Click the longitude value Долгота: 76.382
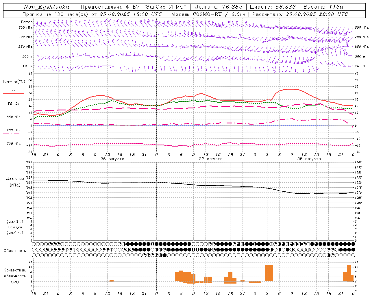 tap(218, 7)
